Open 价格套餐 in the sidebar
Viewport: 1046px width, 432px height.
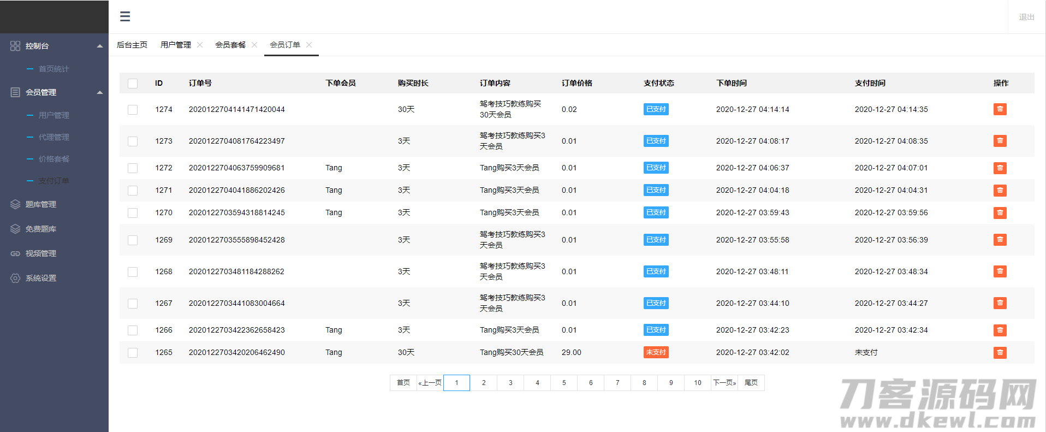(54, 159)
